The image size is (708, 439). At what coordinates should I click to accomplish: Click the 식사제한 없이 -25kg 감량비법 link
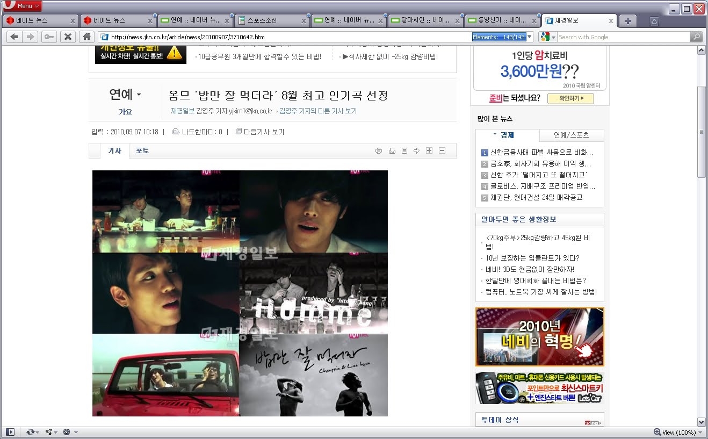(x=390, y=56)
